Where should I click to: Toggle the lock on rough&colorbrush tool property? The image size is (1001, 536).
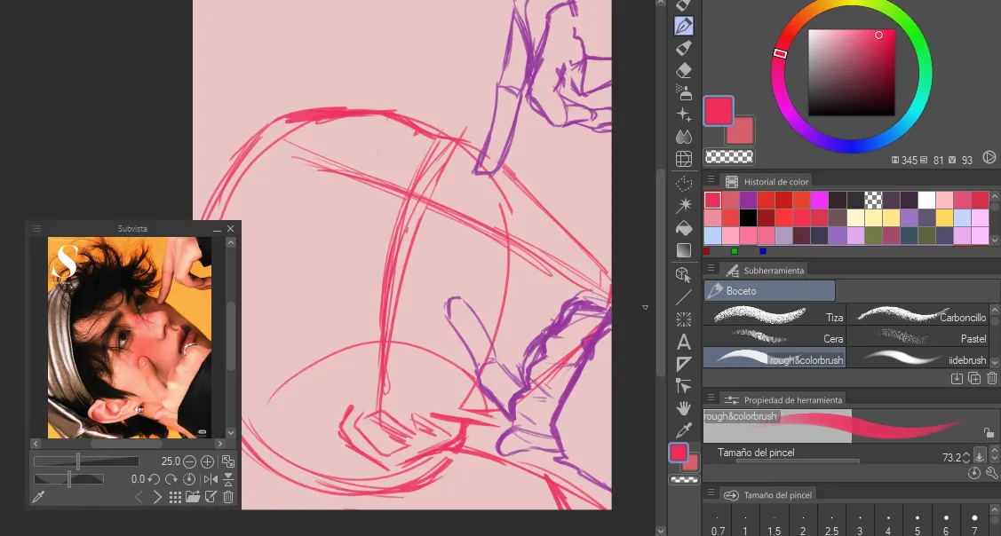tap(989, 433)
